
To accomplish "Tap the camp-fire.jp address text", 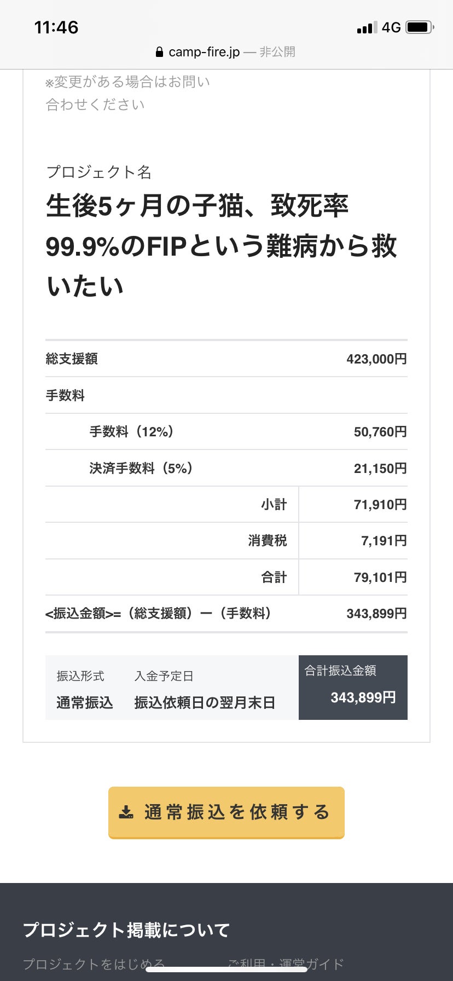I will click(x=204, y=52).
